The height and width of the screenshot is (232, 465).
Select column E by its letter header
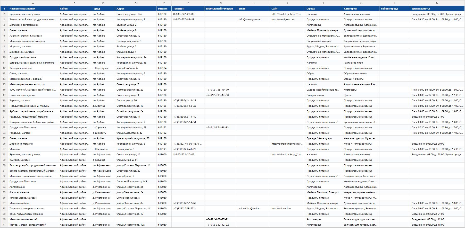(164, 3)
